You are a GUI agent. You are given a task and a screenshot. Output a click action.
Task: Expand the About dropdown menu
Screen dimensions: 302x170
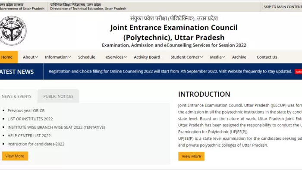tap(30, 57)
